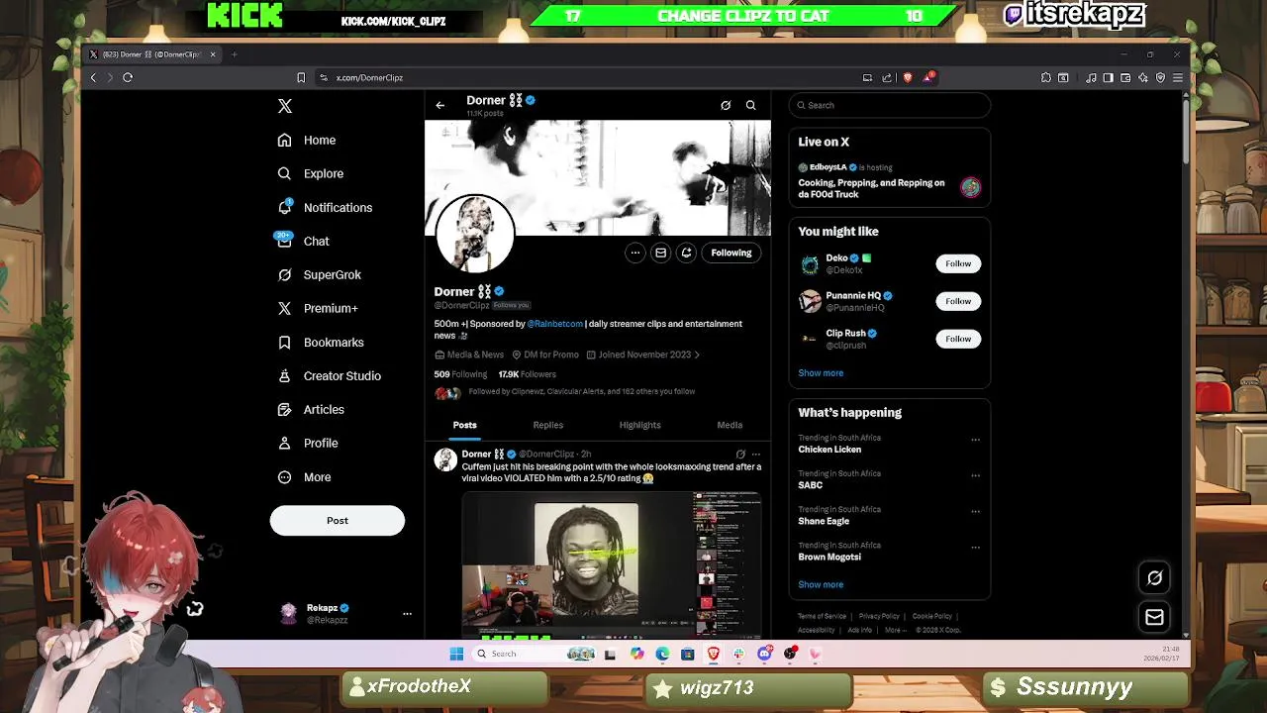Open Chicken Licken trend
The image size is (1267, 713).
(x=829, y=450)
